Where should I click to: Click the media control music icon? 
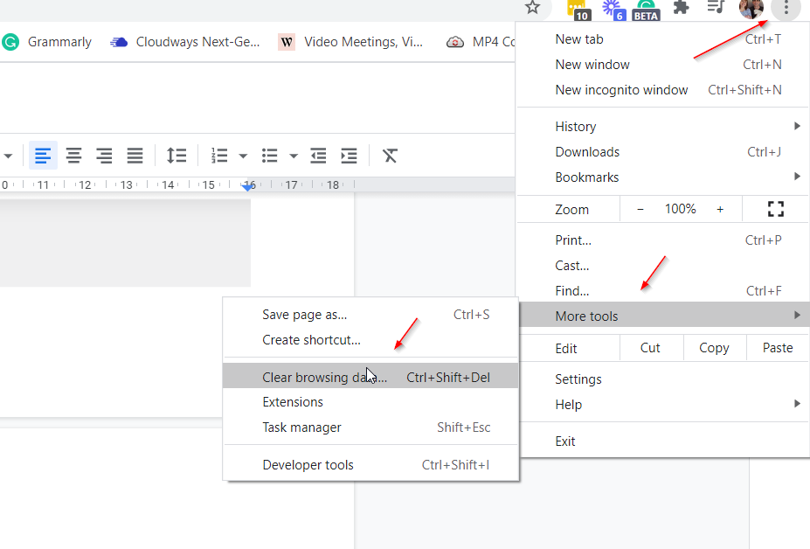tap(716, 7)
